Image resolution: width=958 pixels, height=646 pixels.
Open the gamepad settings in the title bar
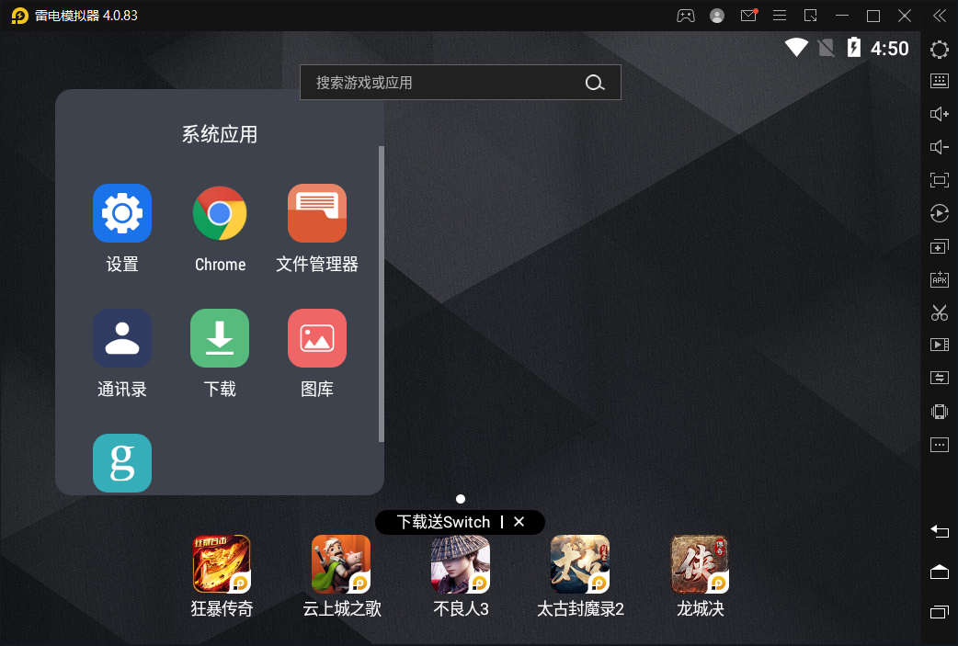(x=686, y=15)
